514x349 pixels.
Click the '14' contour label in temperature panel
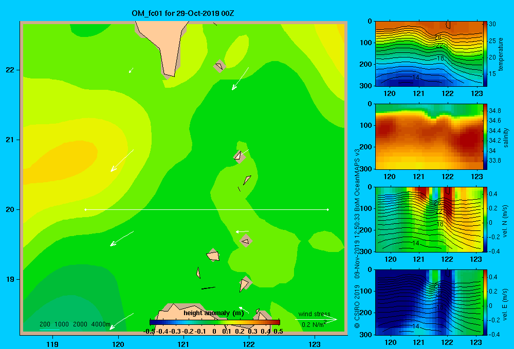point(416,77)
